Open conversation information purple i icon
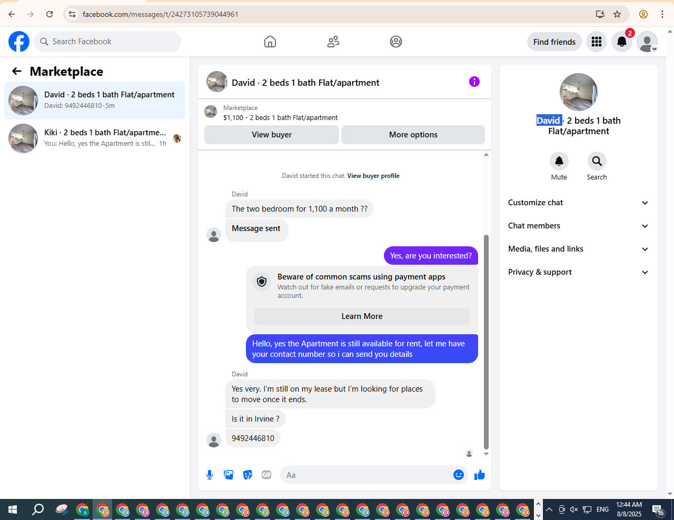 pos(474,82)
